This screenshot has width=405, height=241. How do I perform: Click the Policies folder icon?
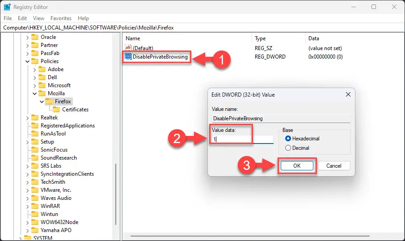coord(35,61)
